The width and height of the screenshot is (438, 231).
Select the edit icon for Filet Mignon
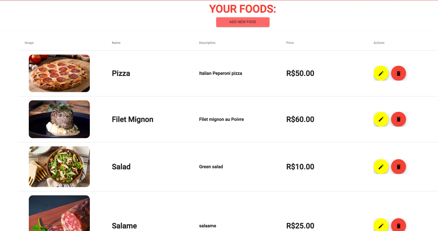click(381, 119)
